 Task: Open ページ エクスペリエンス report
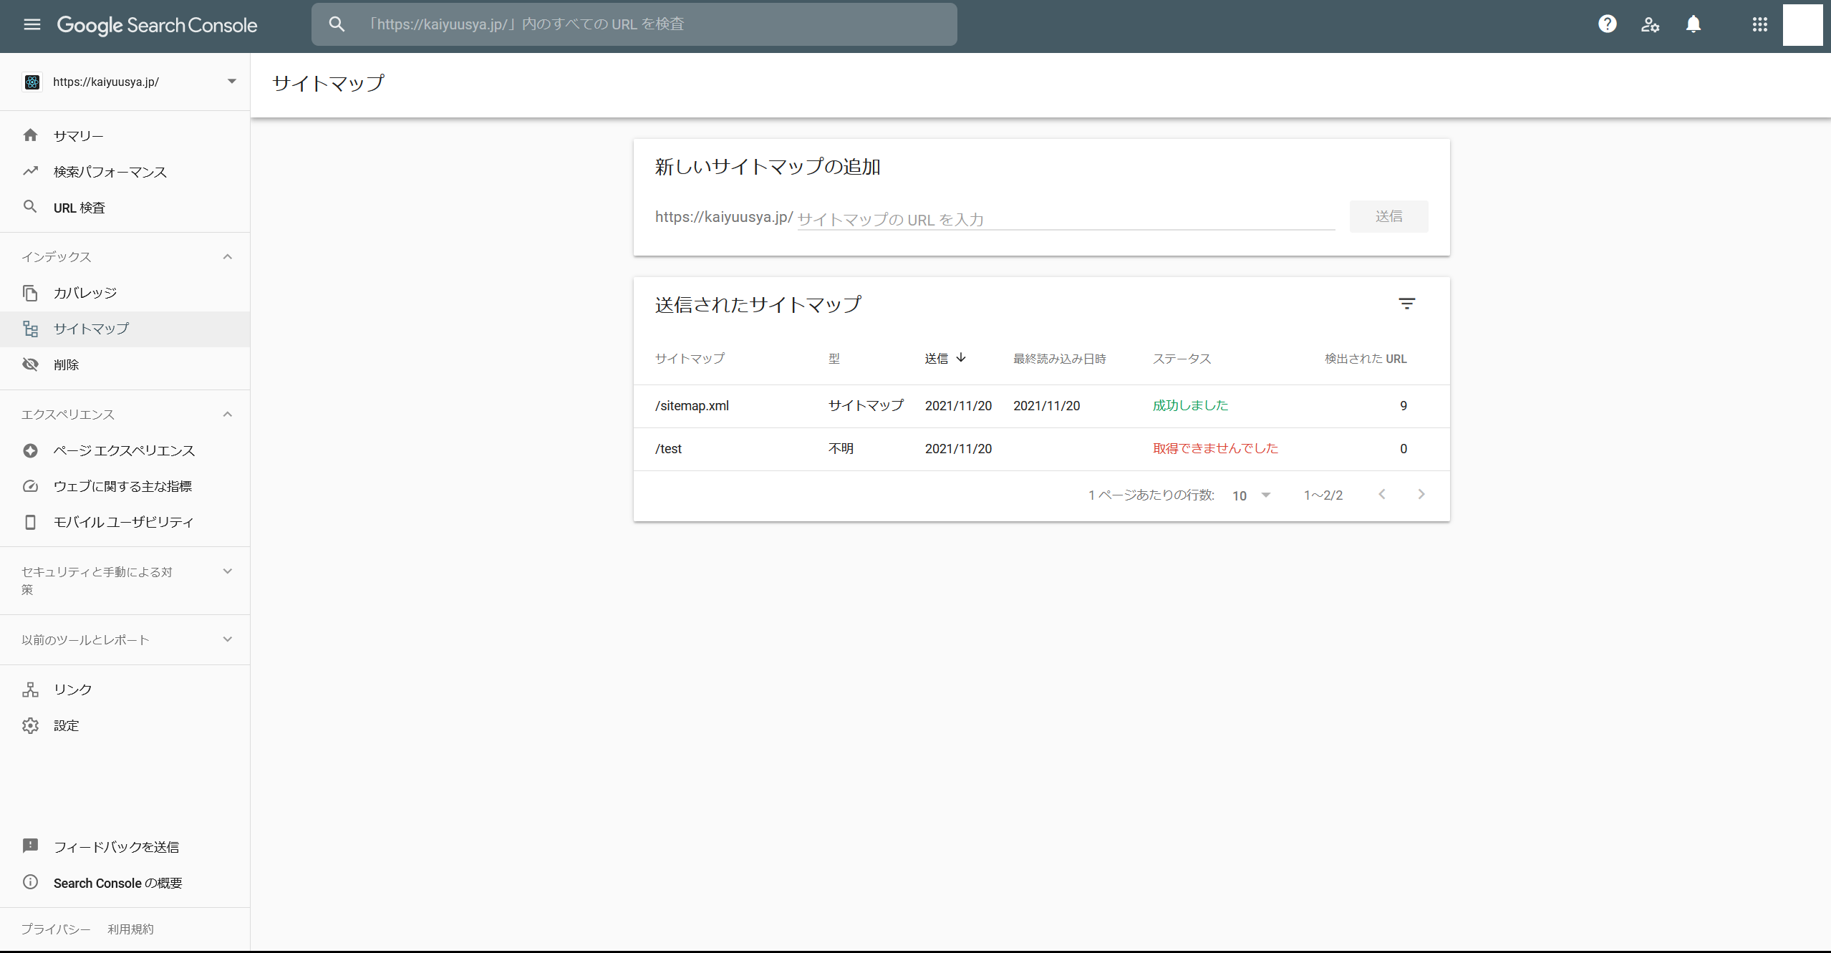[125, 450]
